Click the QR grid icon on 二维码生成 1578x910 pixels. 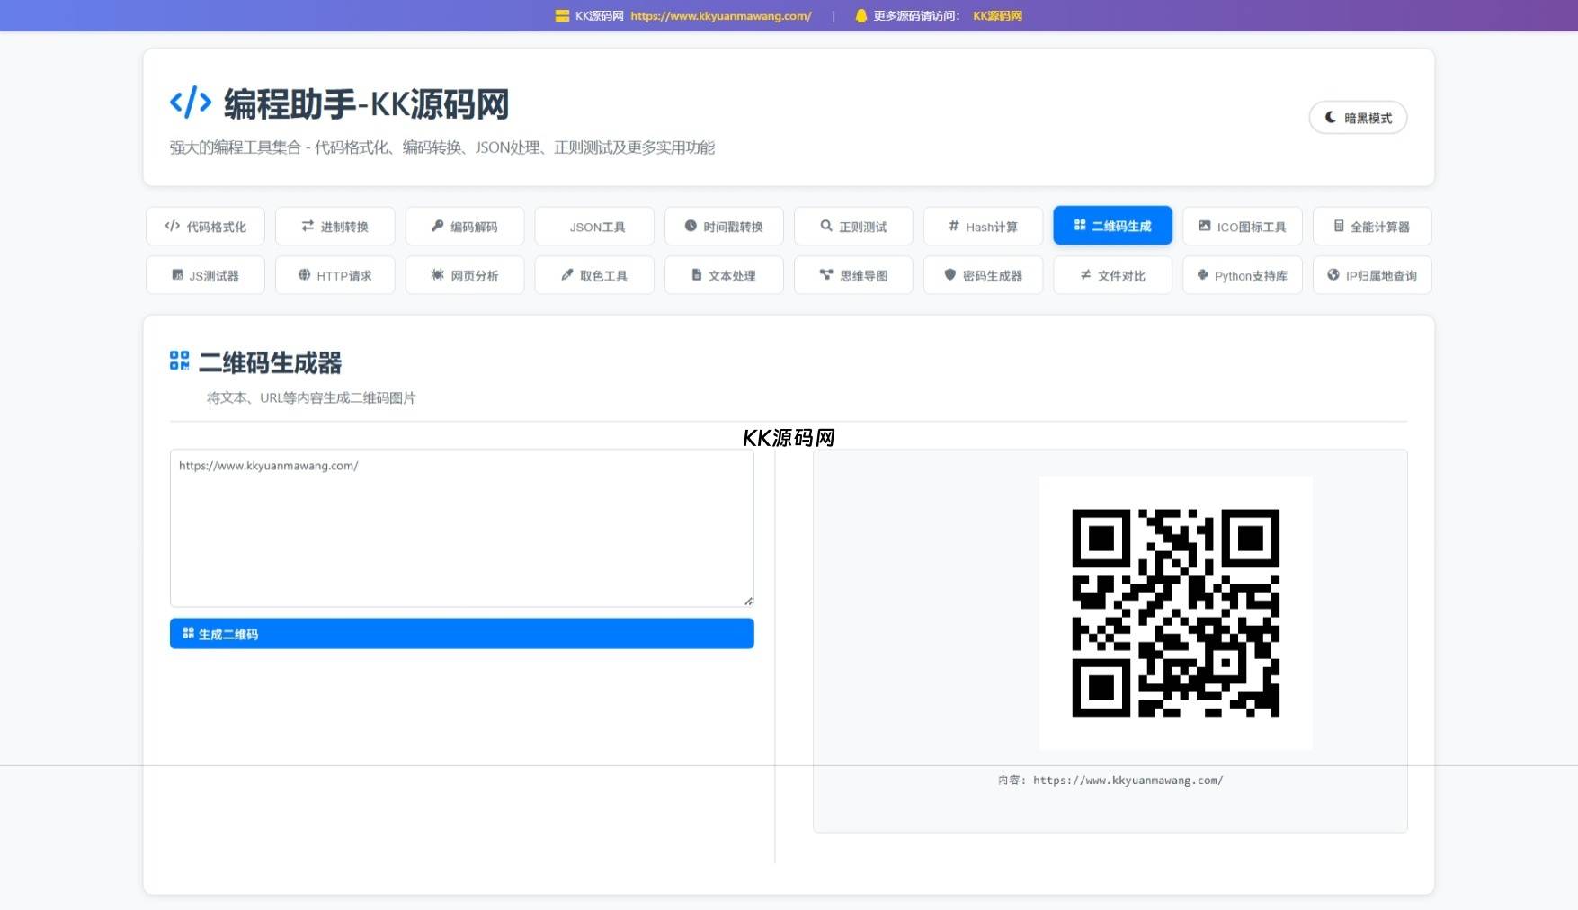point(1080,225)
